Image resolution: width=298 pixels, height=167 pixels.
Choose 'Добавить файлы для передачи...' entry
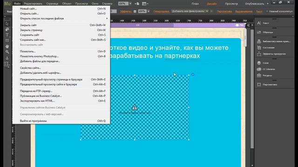tap(61, 61)
